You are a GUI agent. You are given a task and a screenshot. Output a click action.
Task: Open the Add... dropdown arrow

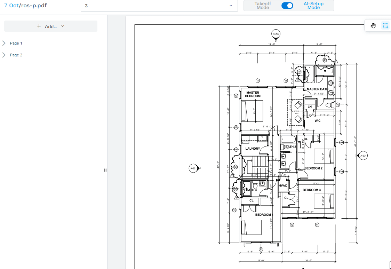pos(63,26)
